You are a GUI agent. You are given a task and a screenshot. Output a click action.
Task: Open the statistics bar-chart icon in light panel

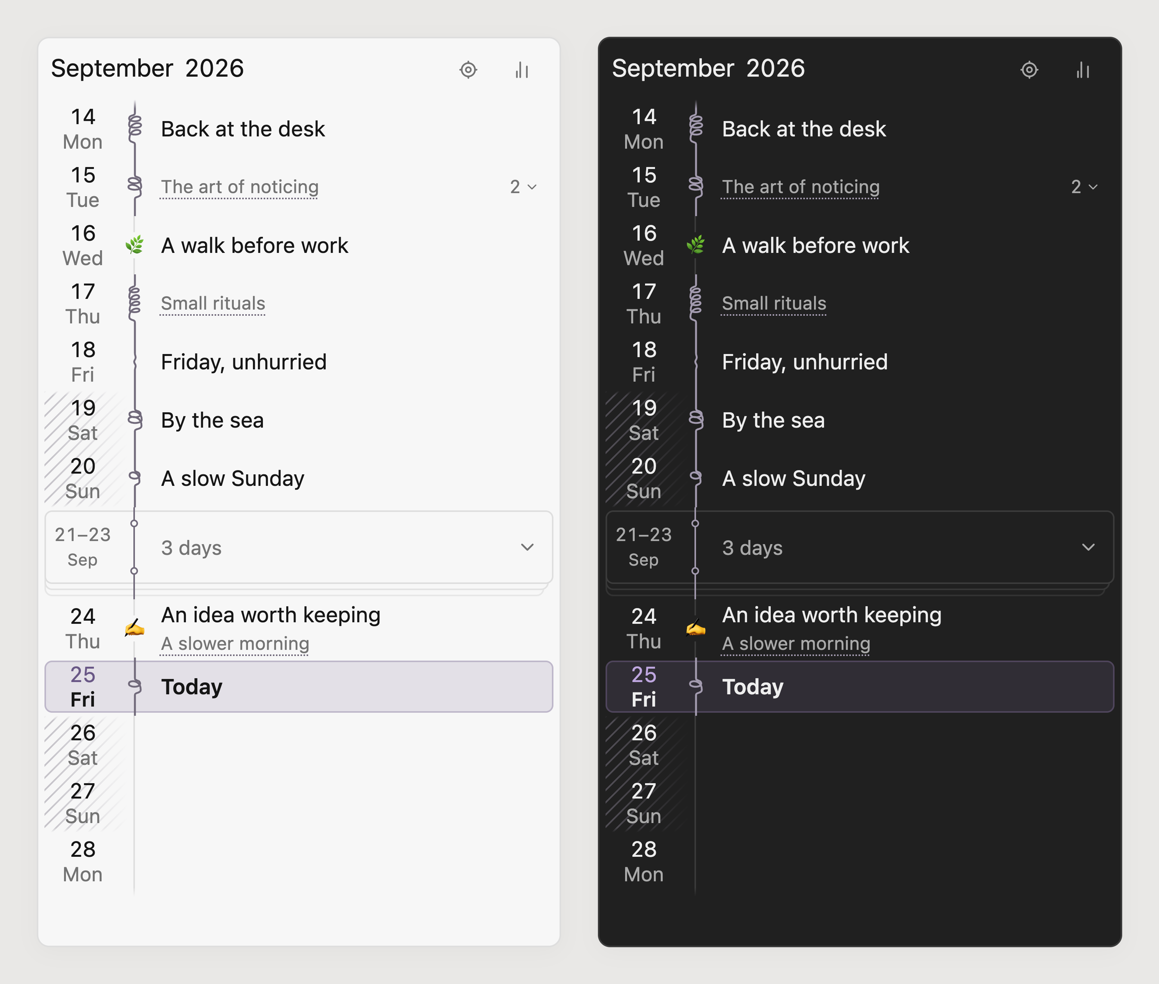(522, 70)
